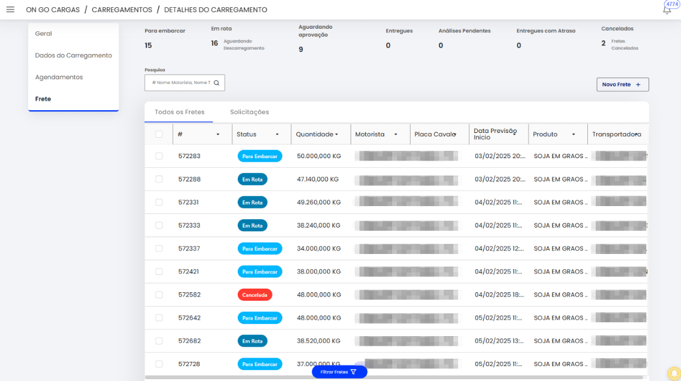Open the notifications bell
The height and width of the screenshot is (381, 681).
pos(667,10)
